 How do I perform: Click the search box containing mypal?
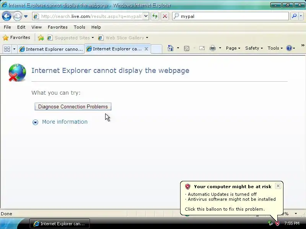(230, 16)
